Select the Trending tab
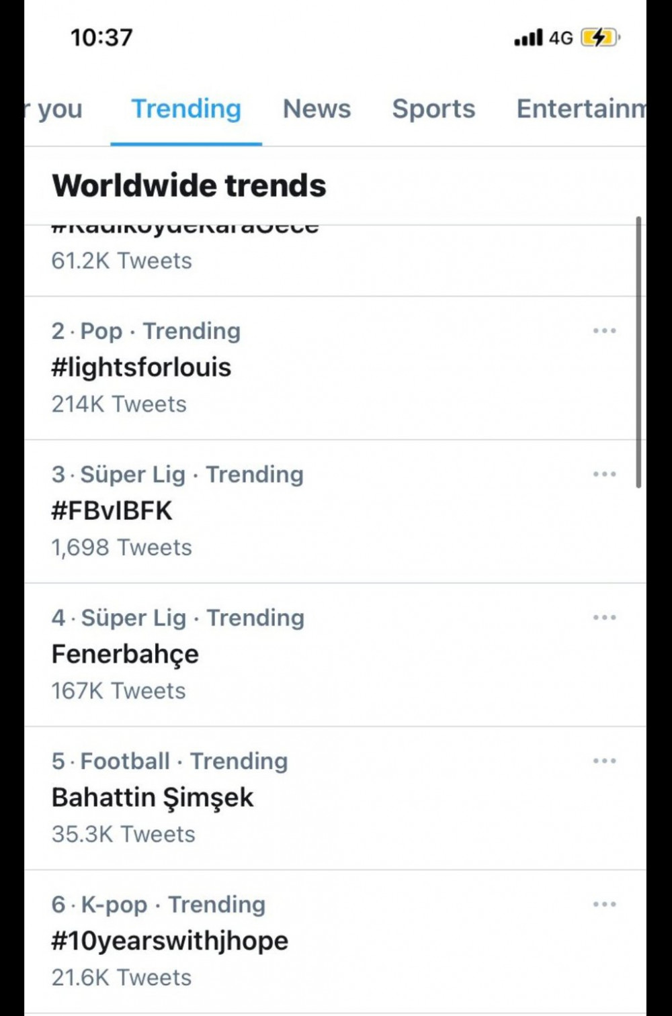This screenshot has height=1016, width=672. click(x=186, y=109)
